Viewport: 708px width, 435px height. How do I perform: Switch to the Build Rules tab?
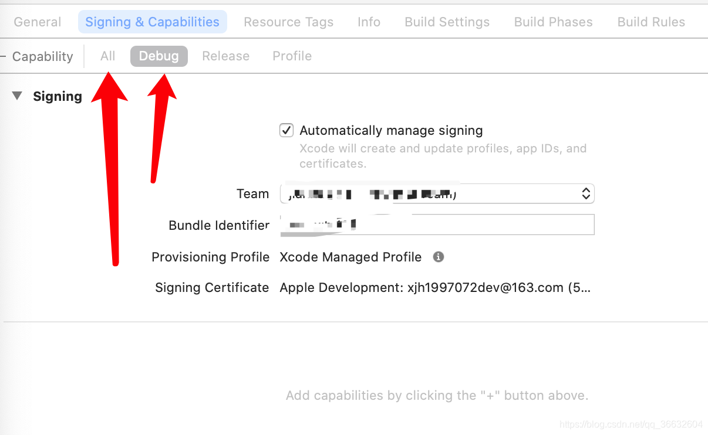[651, 22]
